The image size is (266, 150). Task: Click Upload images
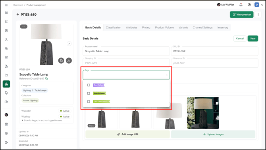tap(213, 134)
